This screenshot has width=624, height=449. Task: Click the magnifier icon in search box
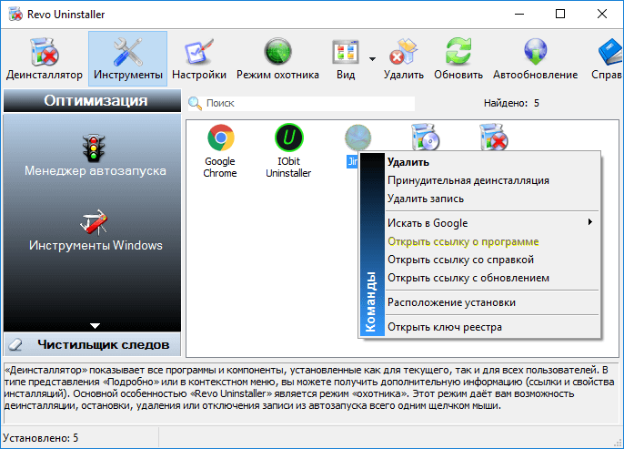195,103
